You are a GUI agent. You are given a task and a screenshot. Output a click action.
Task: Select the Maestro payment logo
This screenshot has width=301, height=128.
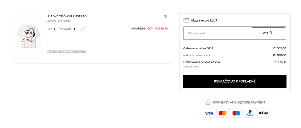[x=236, y=113]
